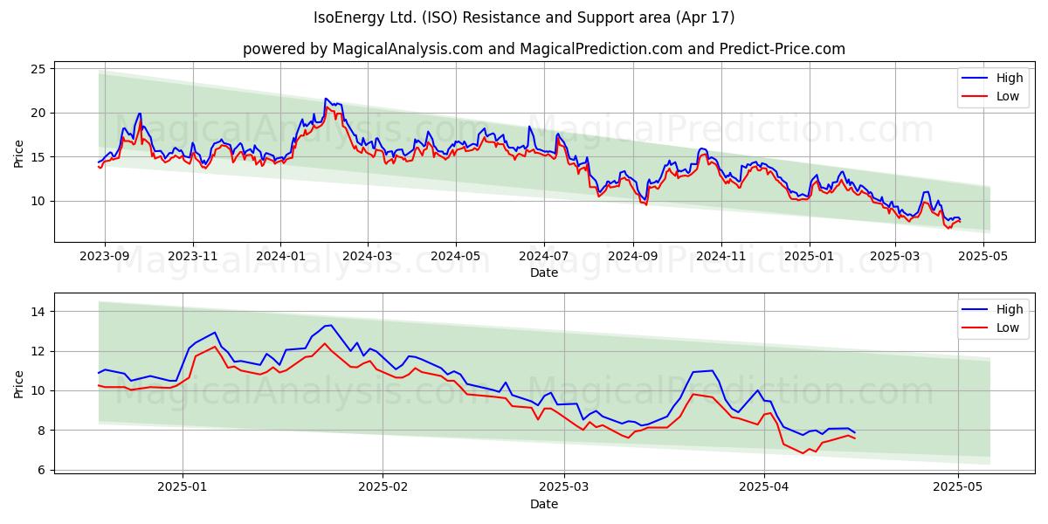Click the '6' y-axis label in bottom chart
The image size is (1048, 524).
tap(43, 470)
